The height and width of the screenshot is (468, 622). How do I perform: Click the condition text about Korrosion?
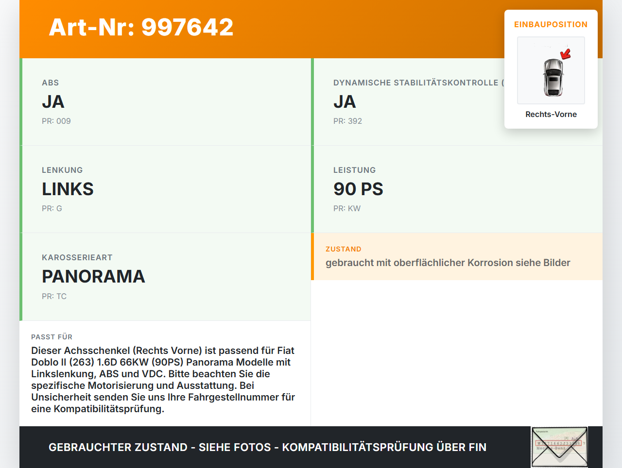(448, 263)
